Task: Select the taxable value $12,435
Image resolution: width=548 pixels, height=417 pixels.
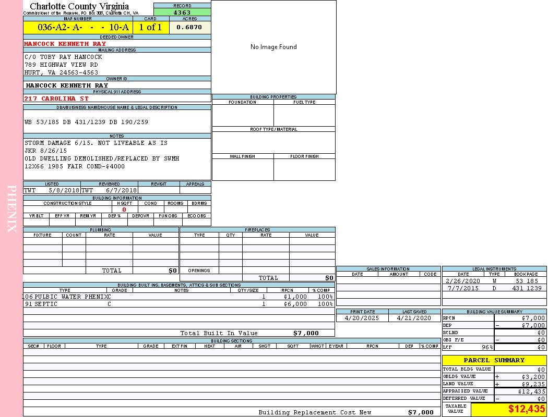Action: point(526,409)
